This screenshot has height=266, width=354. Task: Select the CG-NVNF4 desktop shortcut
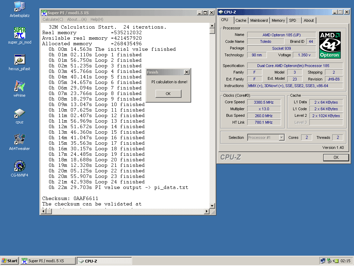(20, 169)
